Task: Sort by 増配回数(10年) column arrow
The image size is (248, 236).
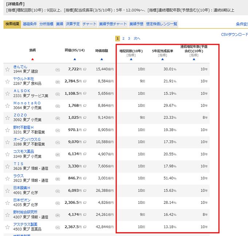Action: pos(131,59)
